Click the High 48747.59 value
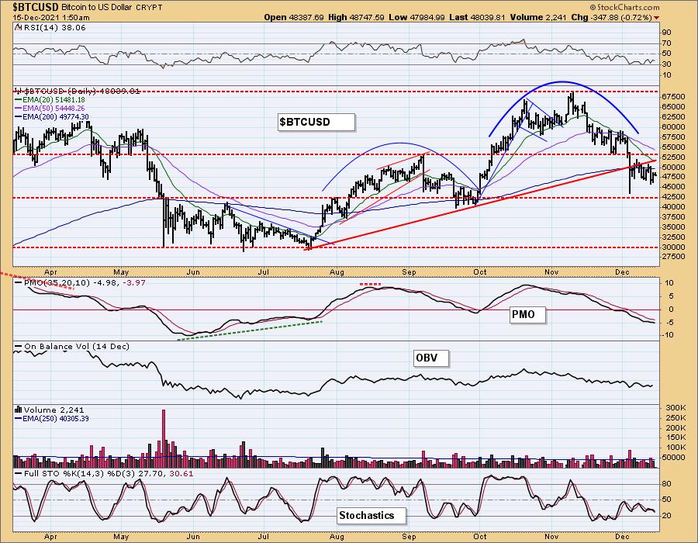 [x=356, y=17]
